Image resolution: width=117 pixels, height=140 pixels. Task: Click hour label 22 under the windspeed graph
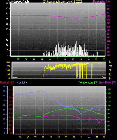coord(96,59)
